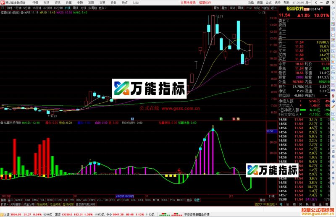Open the 多周期 multi-period view
The image size is (336, 217).
[x=92, y=8]
